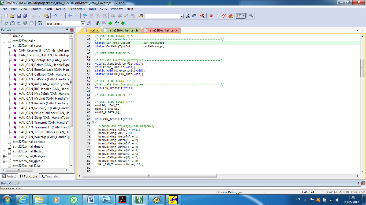This screenshot has width=366, height=205.
Task: Click the Manage Project Items colored blocks icon
Action: pos(97,23)
